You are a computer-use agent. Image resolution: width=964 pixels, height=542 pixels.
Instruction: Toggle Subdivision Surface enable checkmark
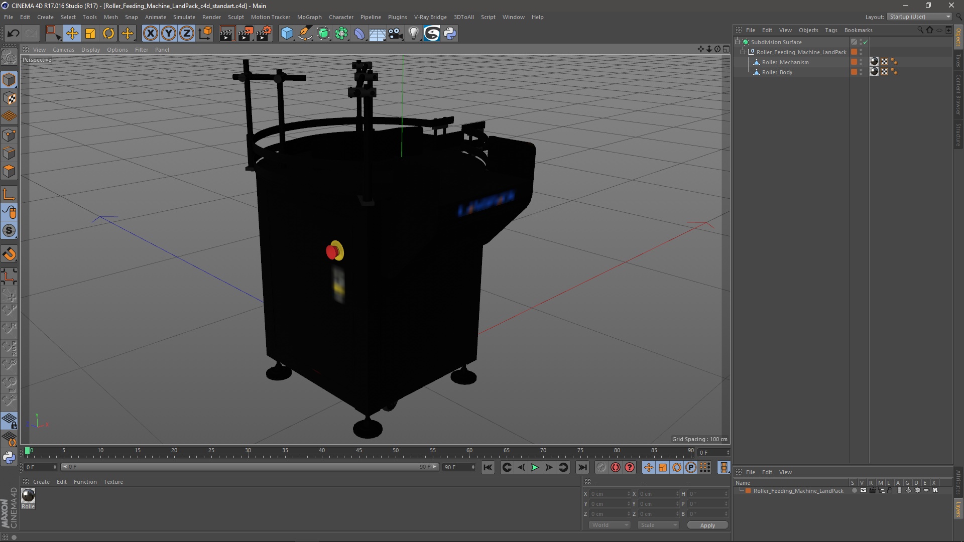[865, 43]
